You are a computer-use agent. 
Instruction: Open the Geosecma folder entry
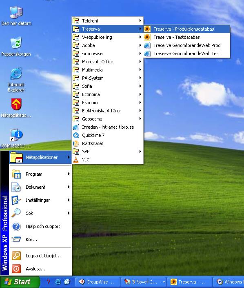[107, 119]
